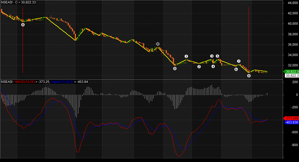Image resolution: width=299 pixels, height=162 pixels.
Task: Click marker 8 on the left red line
Action: 23,25
